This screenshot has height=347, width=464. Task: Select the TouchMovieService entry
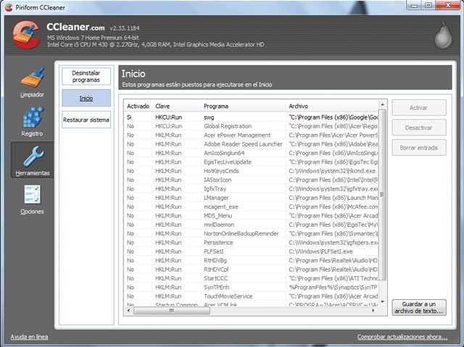point(251,296)
